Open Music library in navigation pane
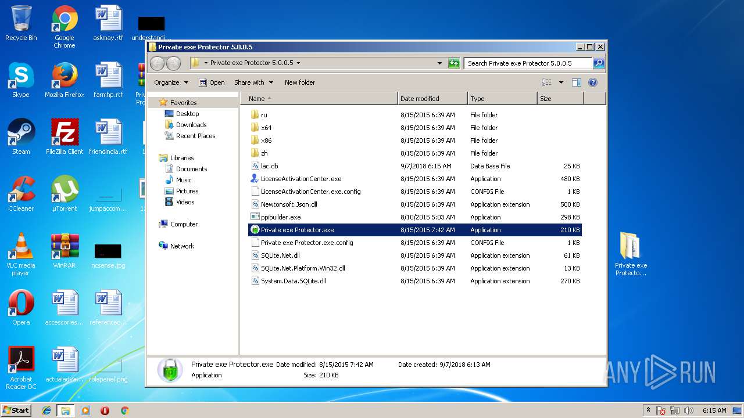Viewport: 744px width, 418px height. [x=184, y=180]
